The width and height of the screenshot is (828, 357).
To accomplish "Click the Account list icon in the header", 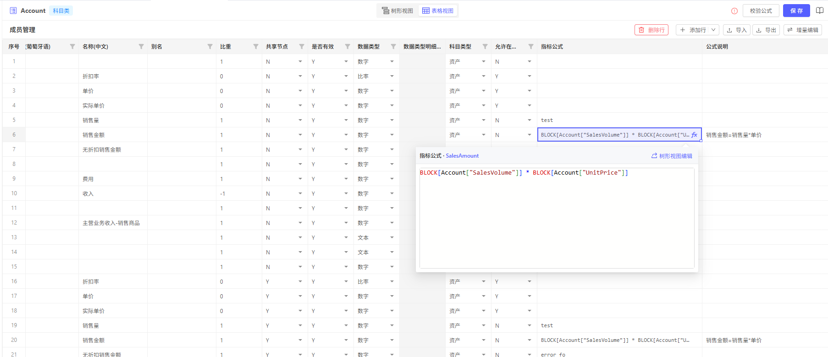I will coord(13,11).
